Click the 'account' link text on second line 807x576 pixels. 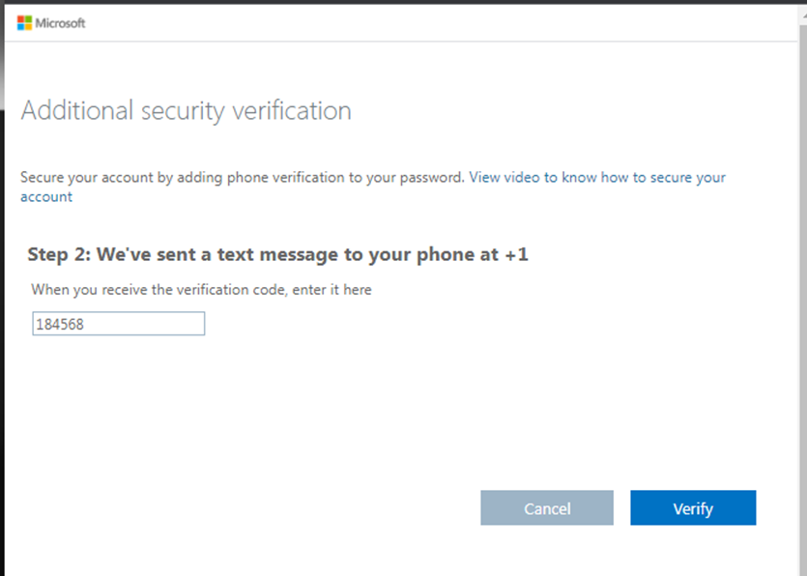[46, 197]
